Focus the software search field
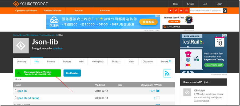The height and width of the screenshot is (106, 240). (x=206, y=11)
